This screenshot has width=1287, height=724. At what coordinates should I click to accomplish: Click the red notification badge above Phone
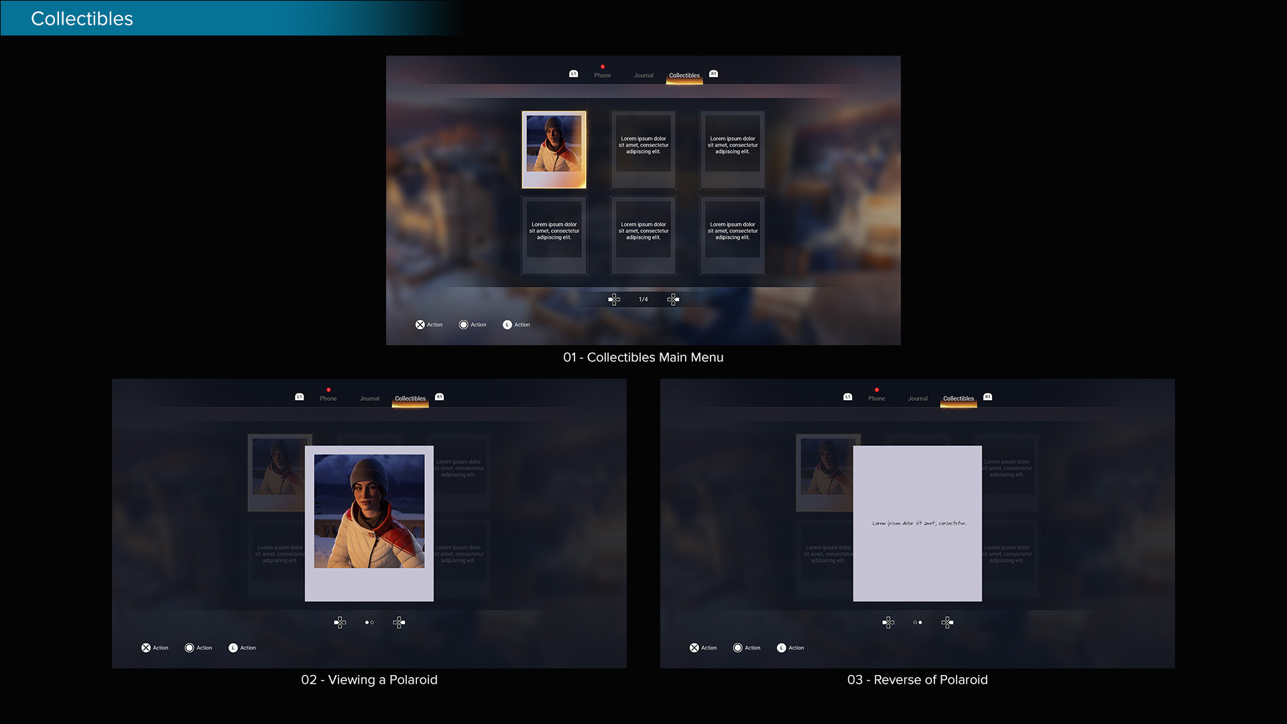pyautogui.click(x=603, y=66)
